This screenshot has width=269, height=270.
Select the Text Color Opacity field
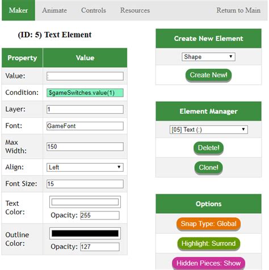pos(100,215)
